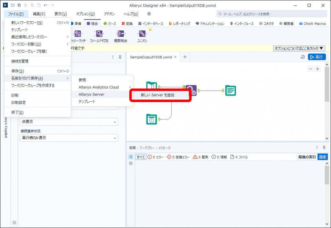Toggle the 0 エラー filter

point(155,157)
